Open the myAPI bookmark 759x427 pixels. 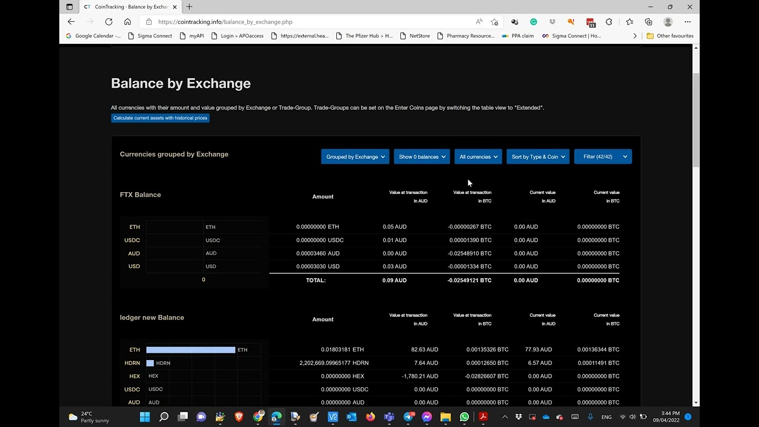coord(192,36)
